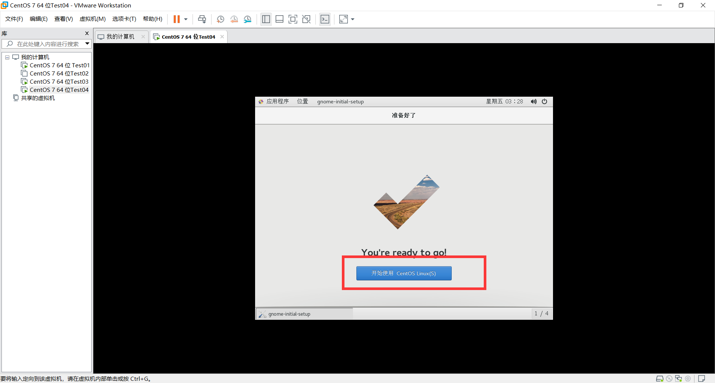Viewport: 715px width, 383px height.
Task: Open the 选项卡(T) menu
Action: (x=124, y=19)
